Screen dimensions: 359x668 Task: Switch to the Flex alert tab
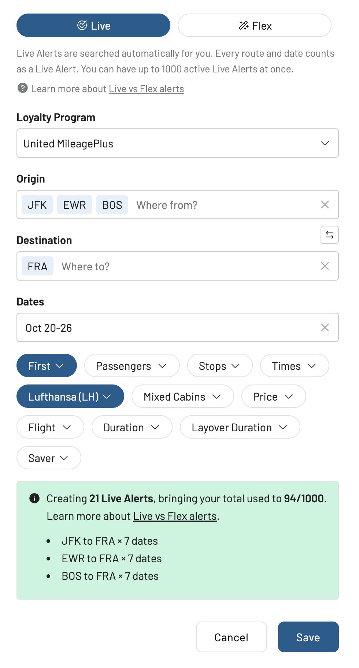[x=255, y=26]
